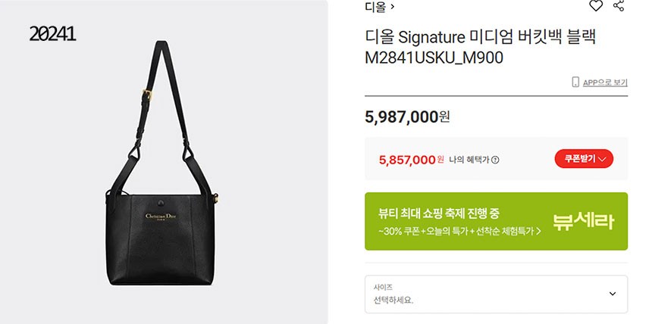
Task: Open the 사이즈 선택하세요 dropdown
Action: pyautogui.click(x=496, y=294)
